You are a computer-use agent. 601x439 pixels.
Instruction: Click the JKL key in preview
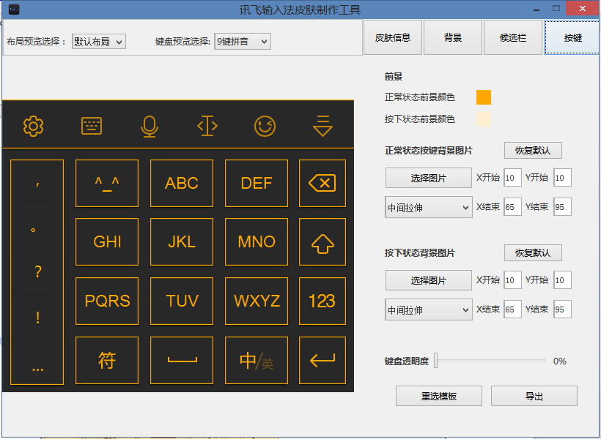pyautogui.click(x=182, y=242)
